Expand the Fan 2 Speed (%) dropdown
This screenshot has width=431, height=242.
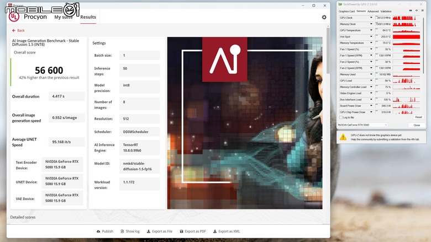pos(371,62)
